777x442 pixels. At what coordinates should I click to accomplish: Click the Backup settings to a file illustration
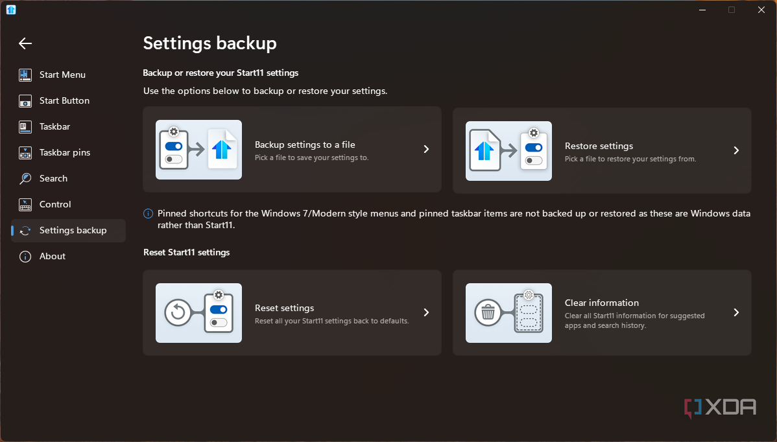point(198,150)
